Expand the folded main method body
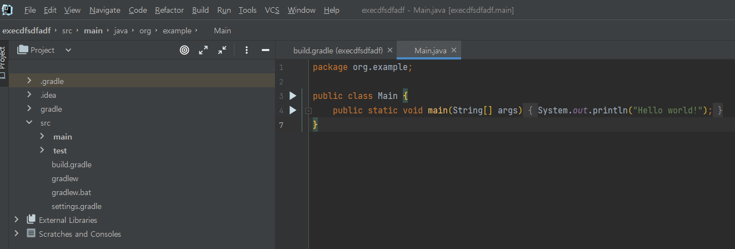This screenshot has width=735, height=249. [x=308, y=111]
